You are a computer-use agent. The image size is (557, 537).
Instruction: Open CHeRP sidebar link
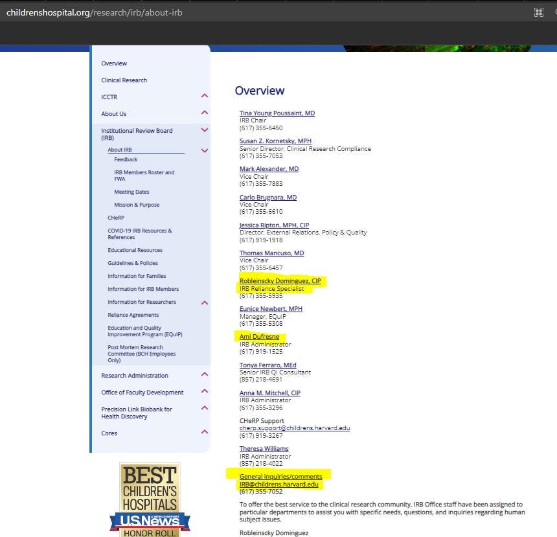click(x=116, y=218)
